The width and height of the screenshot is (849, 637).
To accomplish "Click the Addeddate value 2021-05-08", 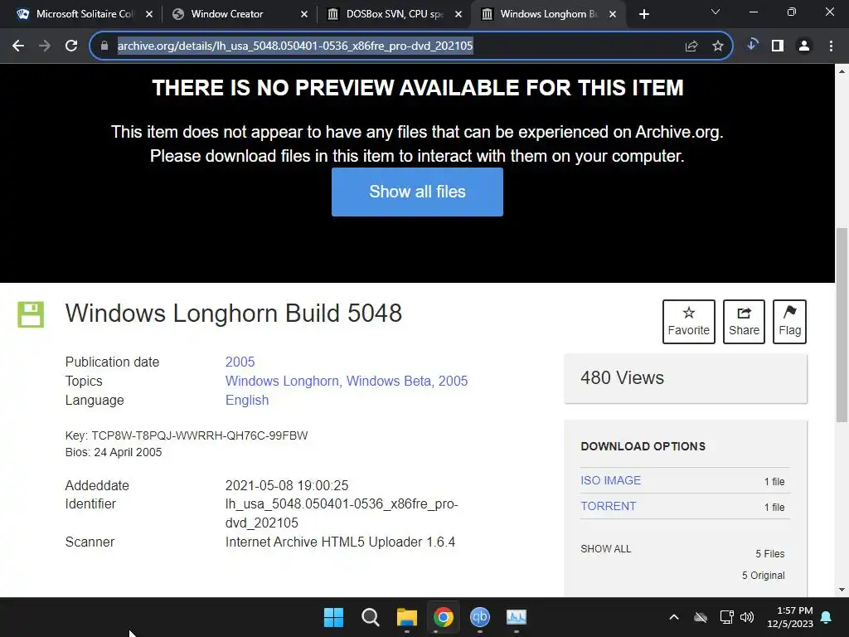I will [x=286, y=485].
